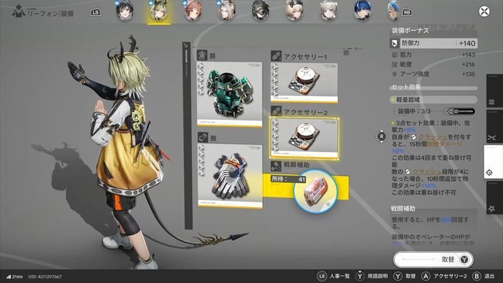Open the glove arm slot (腕)
Image resolution: width=503 pixels, height=283 pixels.
[229, 176]
